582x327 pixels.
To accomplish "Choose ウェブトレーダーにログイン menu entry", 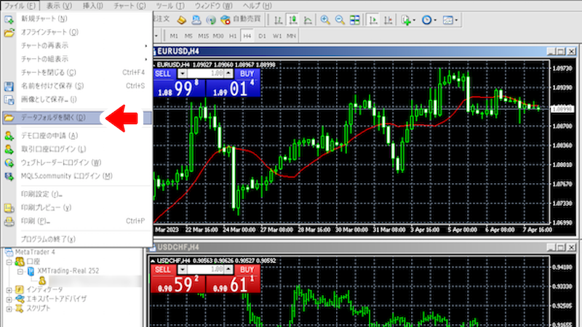I will (x=76, y=162).
